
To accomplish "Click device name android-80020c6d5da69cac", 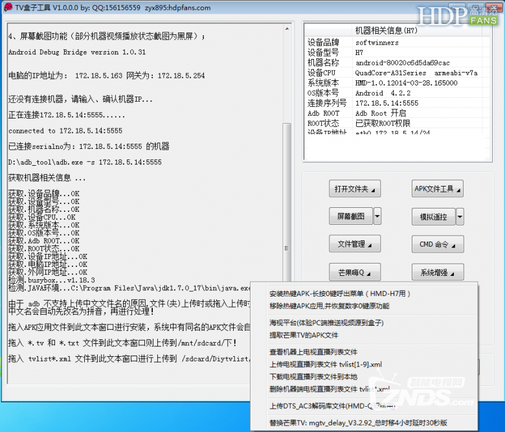I will tap(402, 63).
